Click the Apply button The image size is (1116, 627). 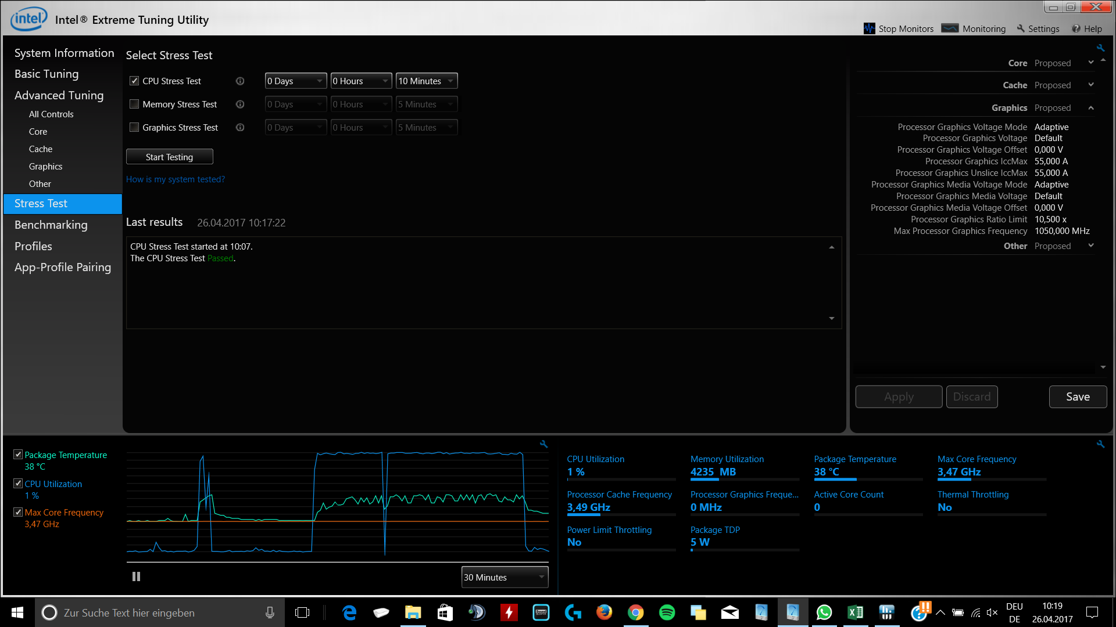click(899, 397)
